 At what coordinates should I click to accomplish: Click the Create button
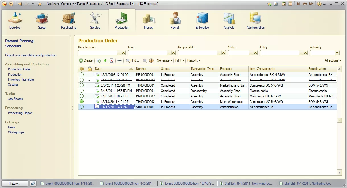point(86,60)
